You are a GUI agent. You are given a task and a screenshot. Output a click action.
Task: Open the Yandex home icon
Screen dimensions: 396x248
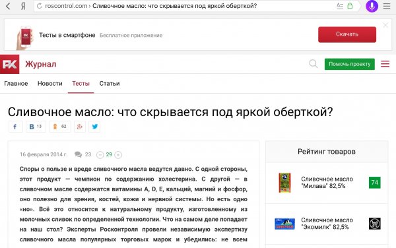[23, 6]
